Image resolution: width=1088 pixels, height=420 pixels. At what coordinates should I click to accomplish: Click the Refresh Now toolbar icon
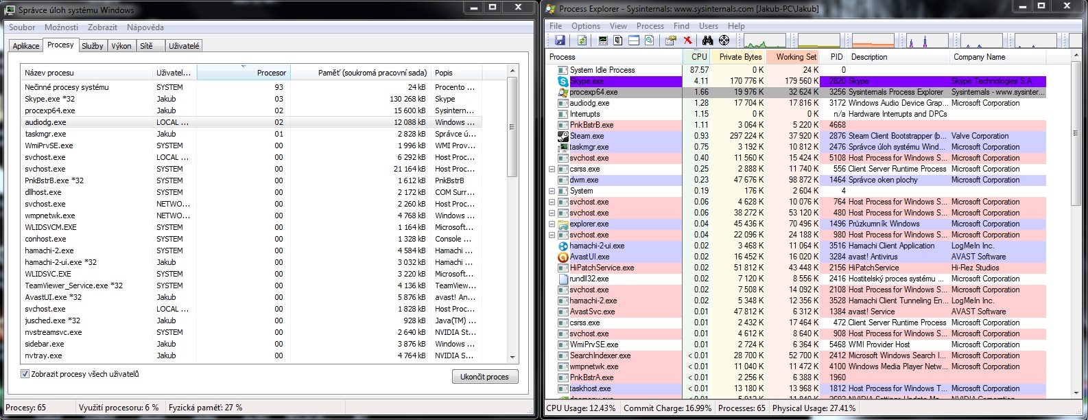[582, 40]
